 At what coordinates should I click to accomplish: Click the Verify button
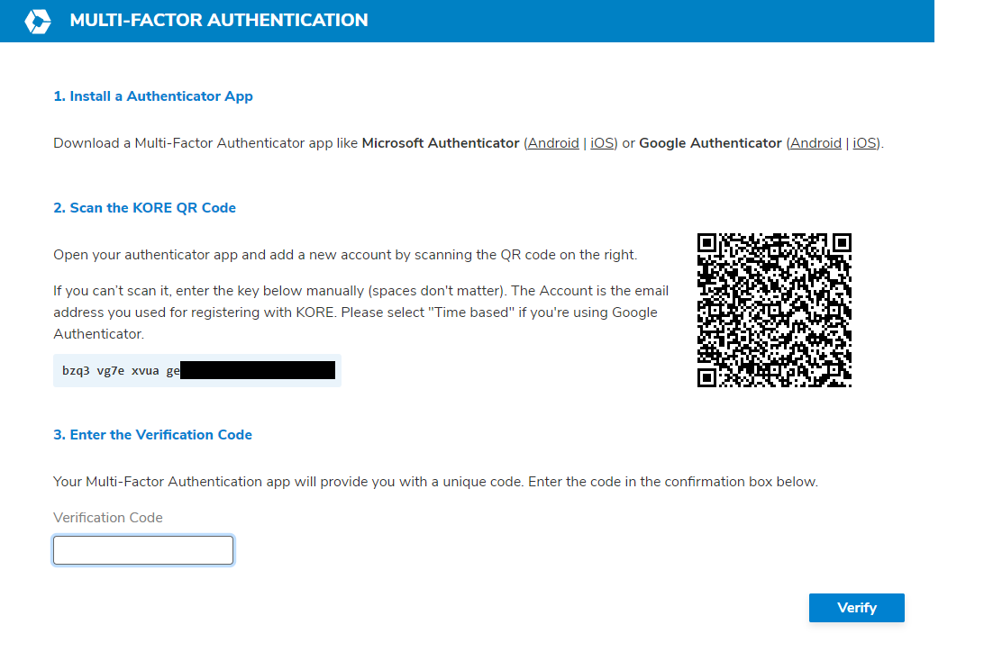pyautogui.click(x=857, y=608)
